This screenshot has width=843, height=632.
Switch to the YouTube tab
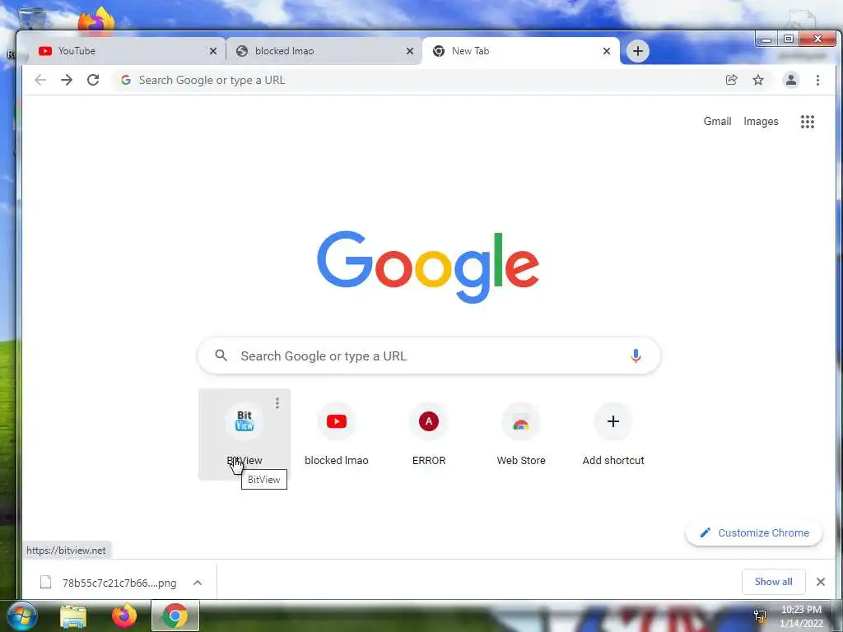[x=126, y=51]
